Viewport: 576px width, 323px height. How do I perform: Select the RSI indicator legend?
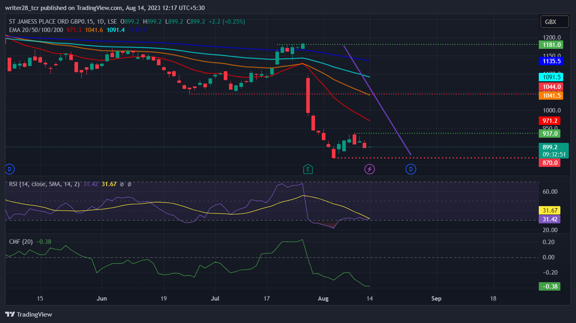point(44,184)
